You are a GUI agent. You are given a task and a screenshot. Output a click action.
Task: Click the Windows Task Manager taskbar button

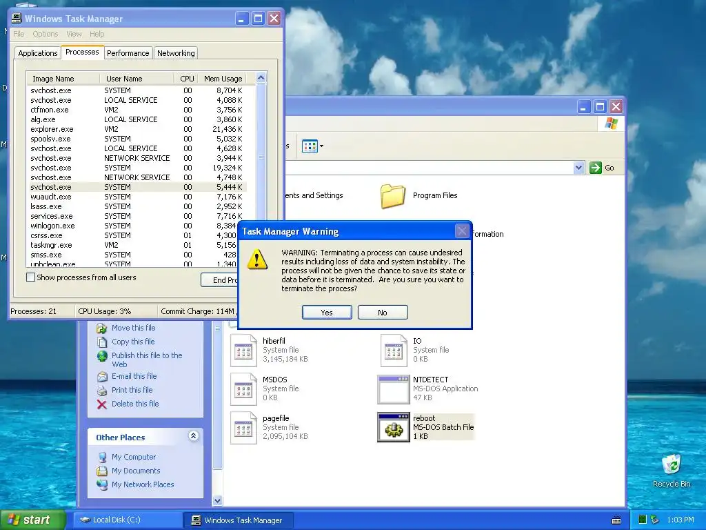click(x=239, y=520)
